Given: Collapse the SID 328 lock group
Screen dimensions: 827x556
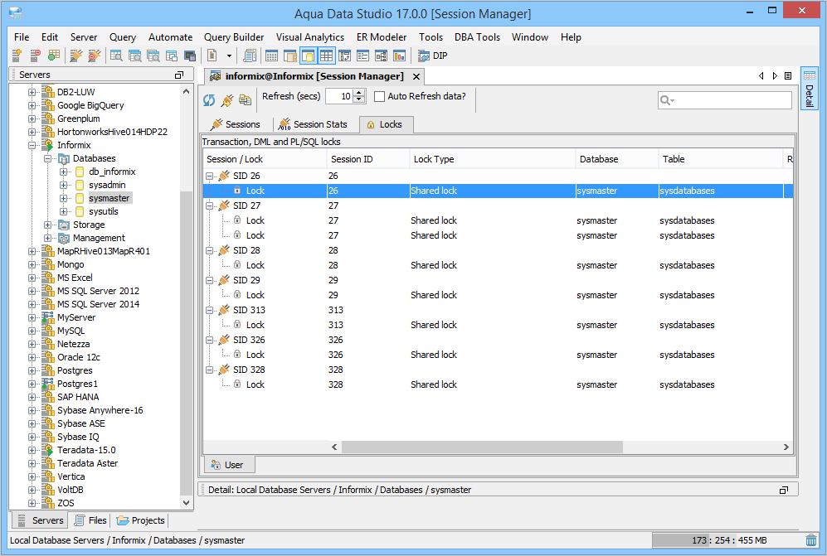Looking at the screenshot, I should tap(209, 370).
